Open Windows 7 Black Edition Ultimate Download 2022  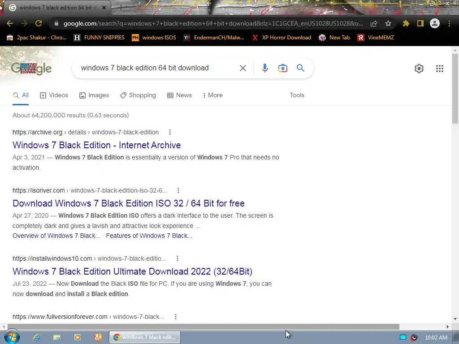(x=132, y=271)
